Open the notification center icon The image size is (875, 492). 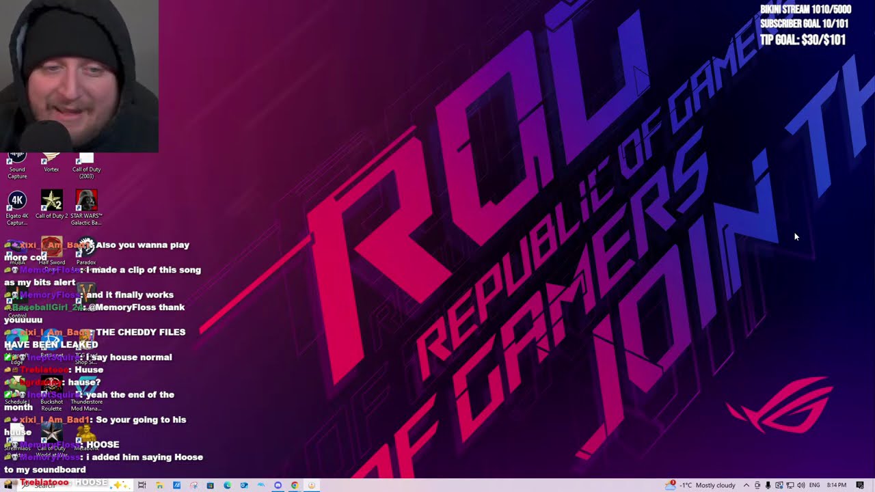(x=860, y=485)
